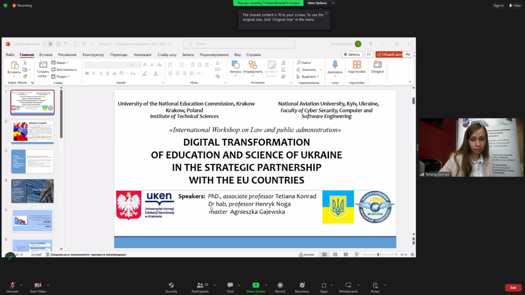Start slideshow from status bar icon
The width and height of the screenshot is (525, 295).
pyautogui.click(x=357, y=255)
